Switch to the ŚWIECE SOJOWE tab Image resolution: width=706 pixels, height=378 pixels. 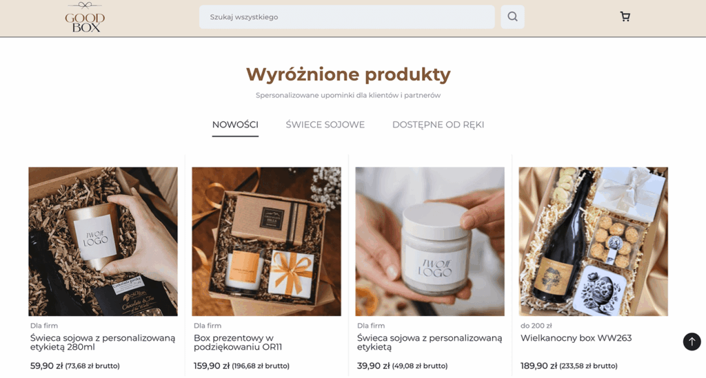pos(325,125)
